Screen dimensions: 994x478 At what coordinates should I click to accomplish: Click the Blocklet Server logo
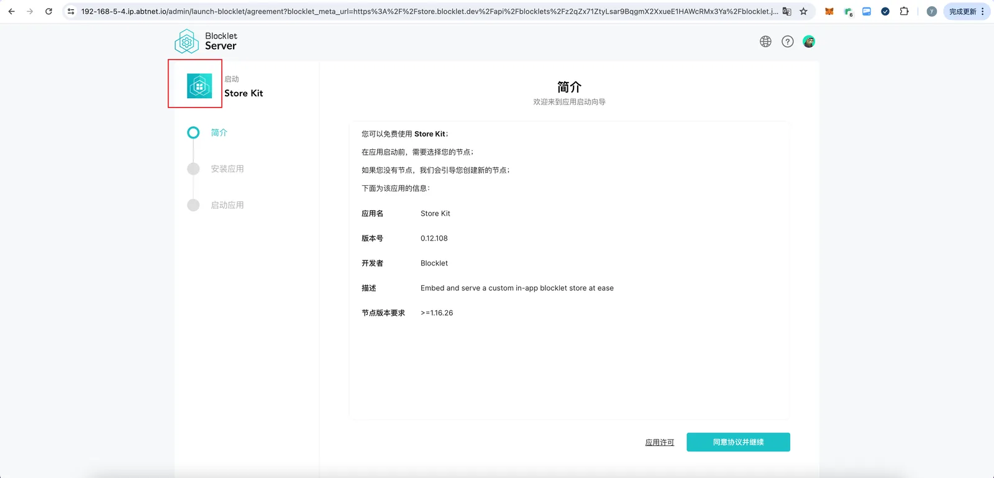coord(206,41)
